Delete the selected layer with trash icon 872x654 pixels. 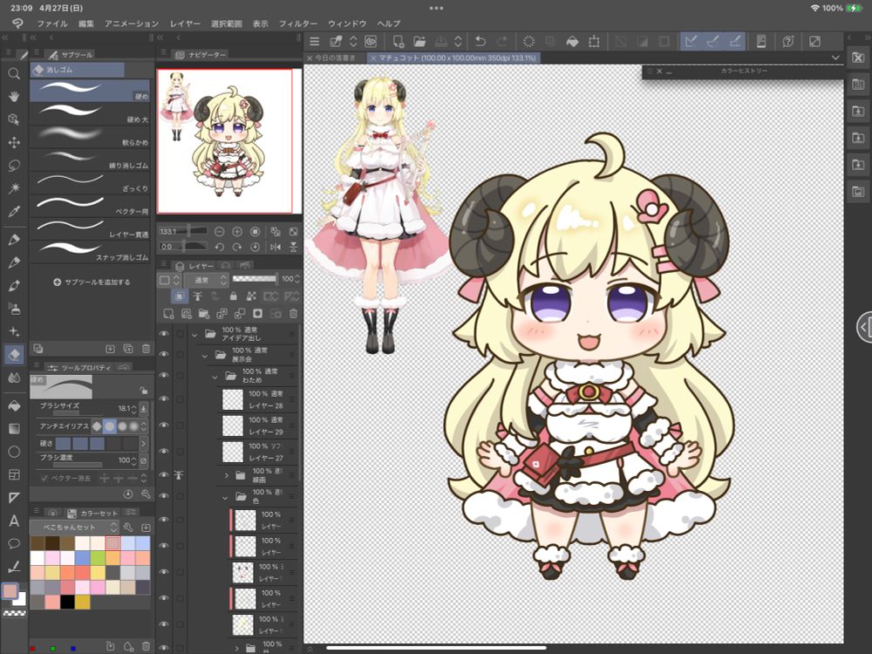coord(293,314)
